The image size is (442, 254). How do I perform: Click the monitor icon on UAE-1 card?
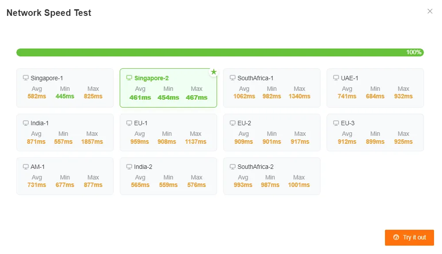click(x=336, y=78)
